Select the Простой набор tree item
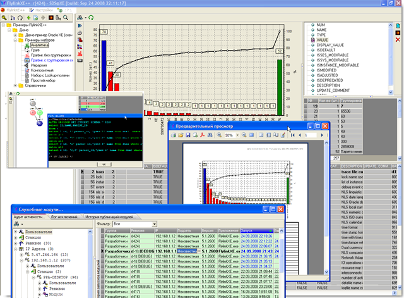 43,80
